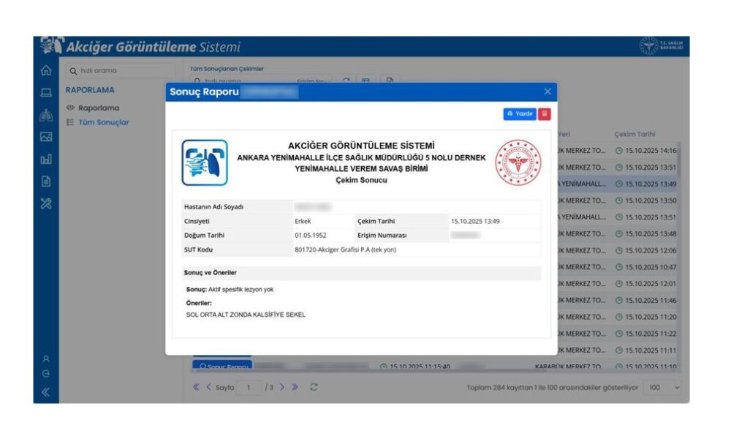Viewport: 731px width, 439px height.
Task: Open the image gallery sidebar icon
Action: click(x=45, y=137)
